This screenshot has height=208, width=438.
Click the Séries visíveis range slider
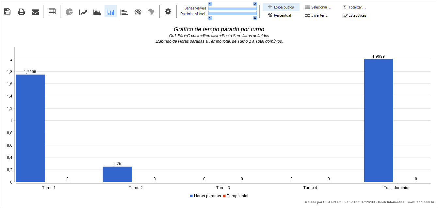[x=232, y=8]
